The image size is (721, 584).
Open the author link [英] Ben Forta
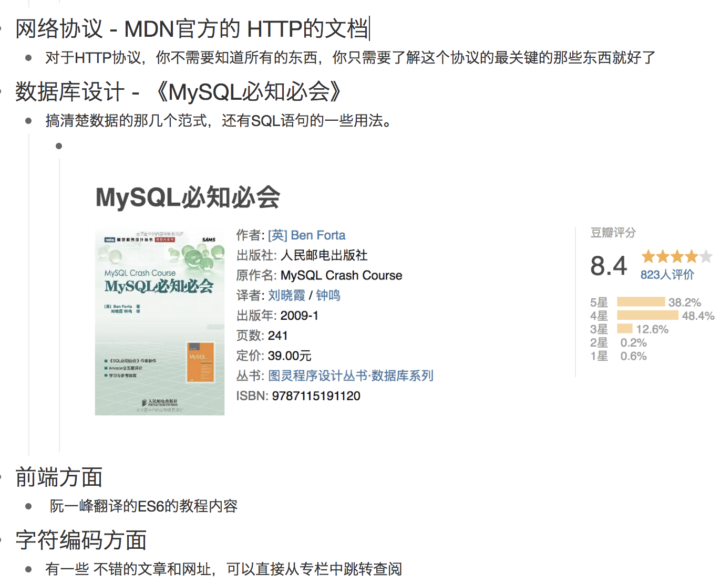[306, 235]
